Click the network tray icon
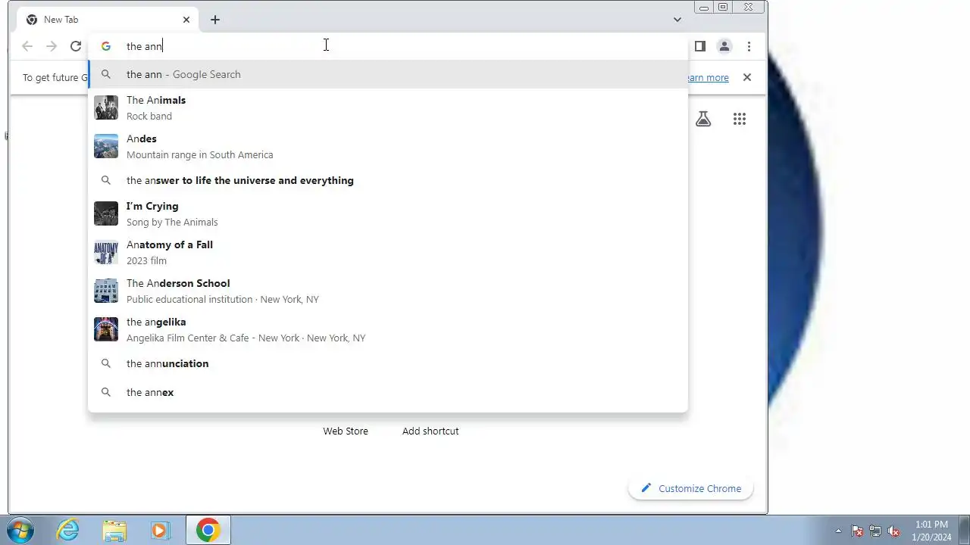 (875, 531)
